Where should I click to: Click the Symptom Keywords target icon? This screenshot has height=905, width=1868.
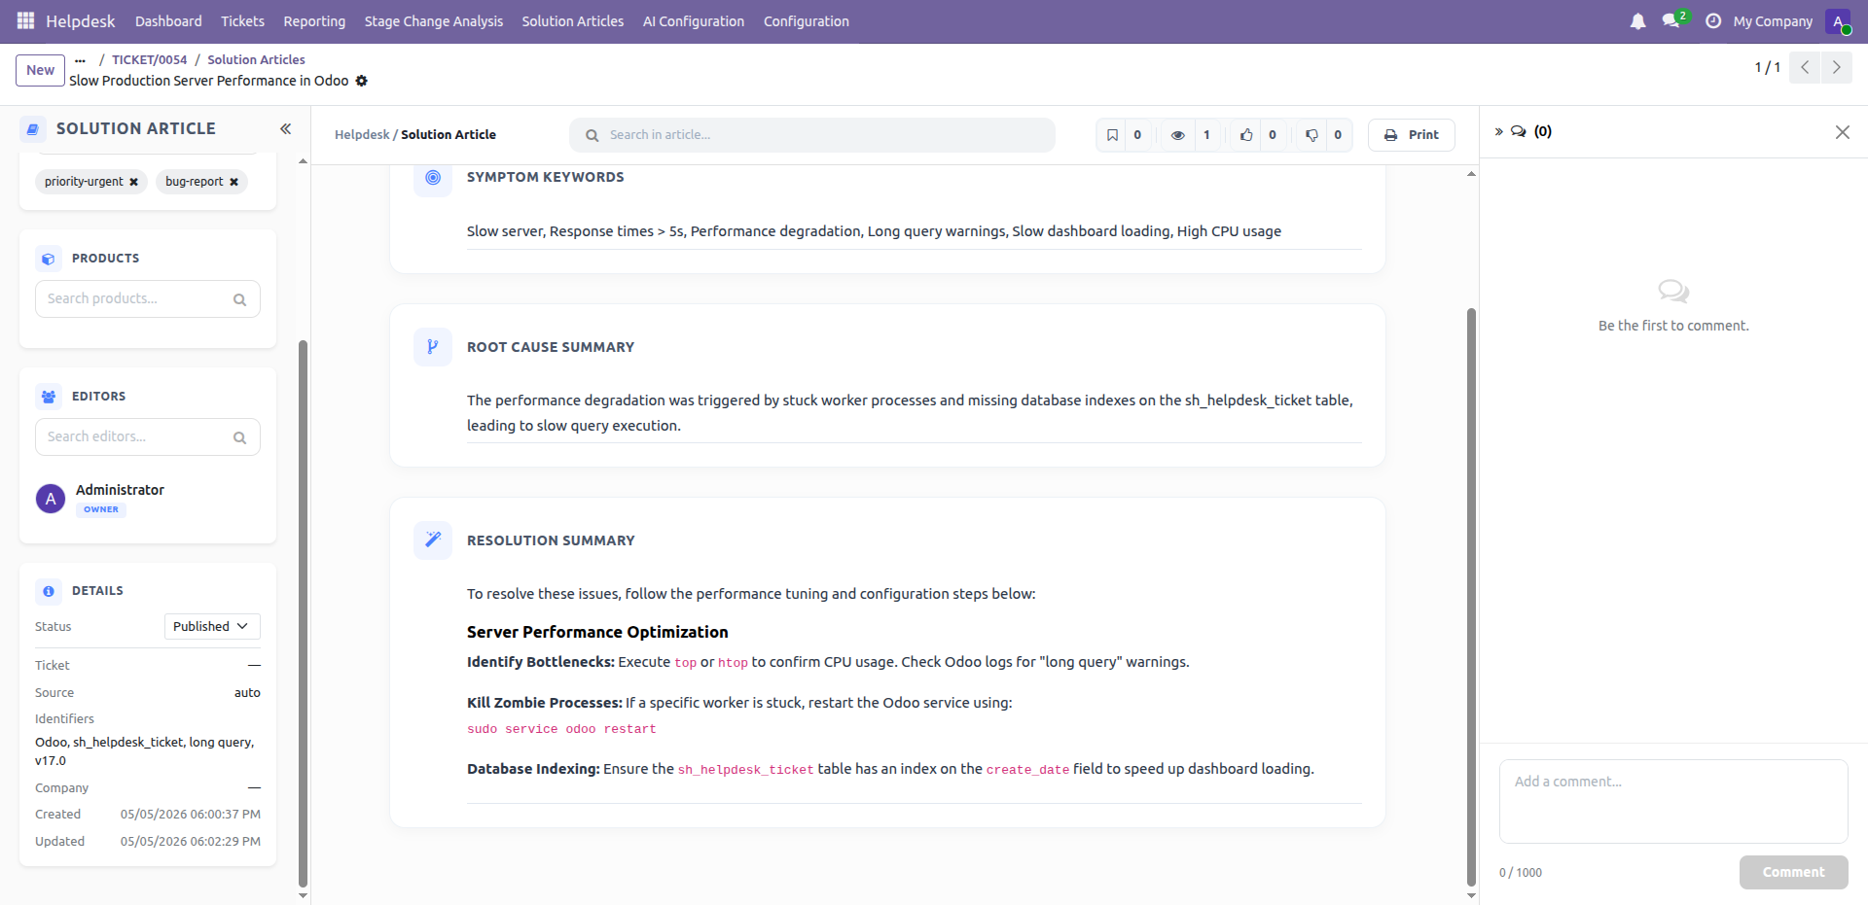coord(433,178)
